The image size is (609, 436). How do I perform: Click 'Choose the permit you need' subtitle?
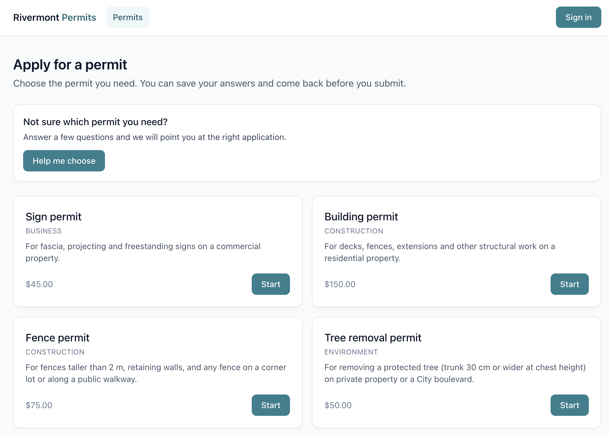[x=209, y=83]
